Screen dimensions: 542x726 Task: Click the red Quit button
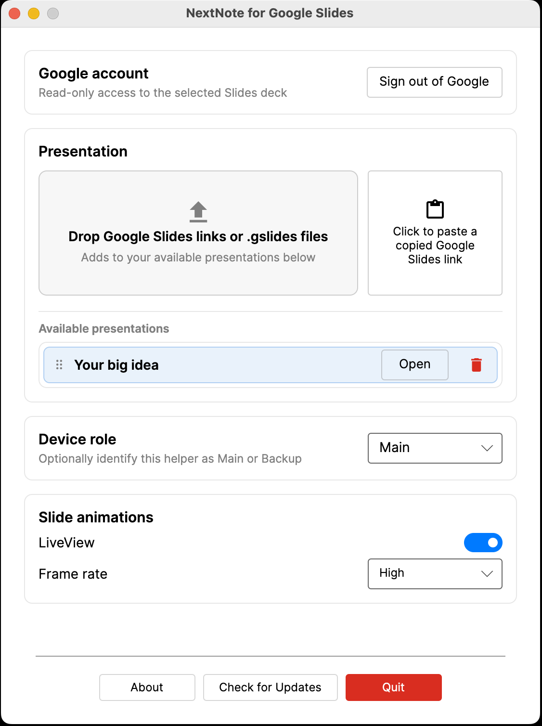pos(394,687)
